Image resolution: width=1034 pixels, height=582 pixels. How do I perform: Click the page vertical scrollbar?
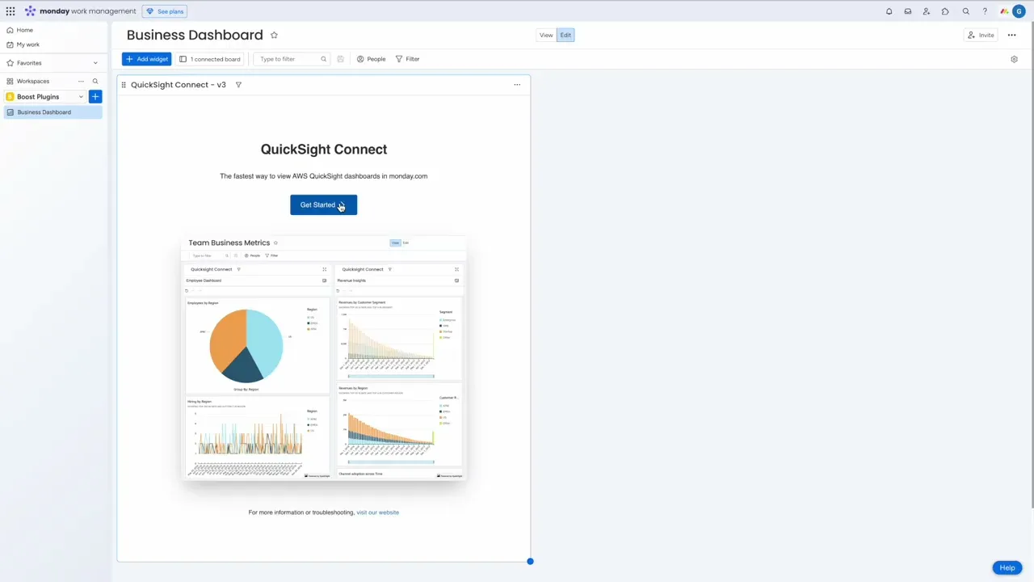coord(1032,267)
